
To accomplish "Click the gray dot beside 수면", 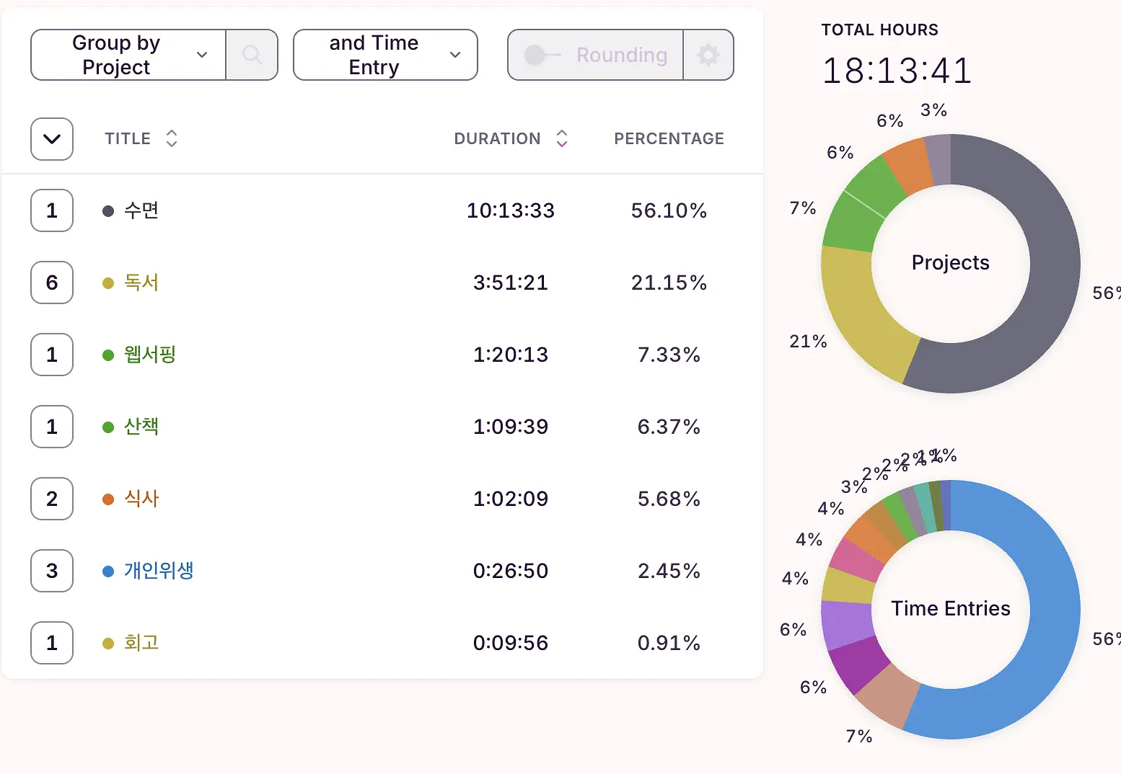I will click(108, 211).
